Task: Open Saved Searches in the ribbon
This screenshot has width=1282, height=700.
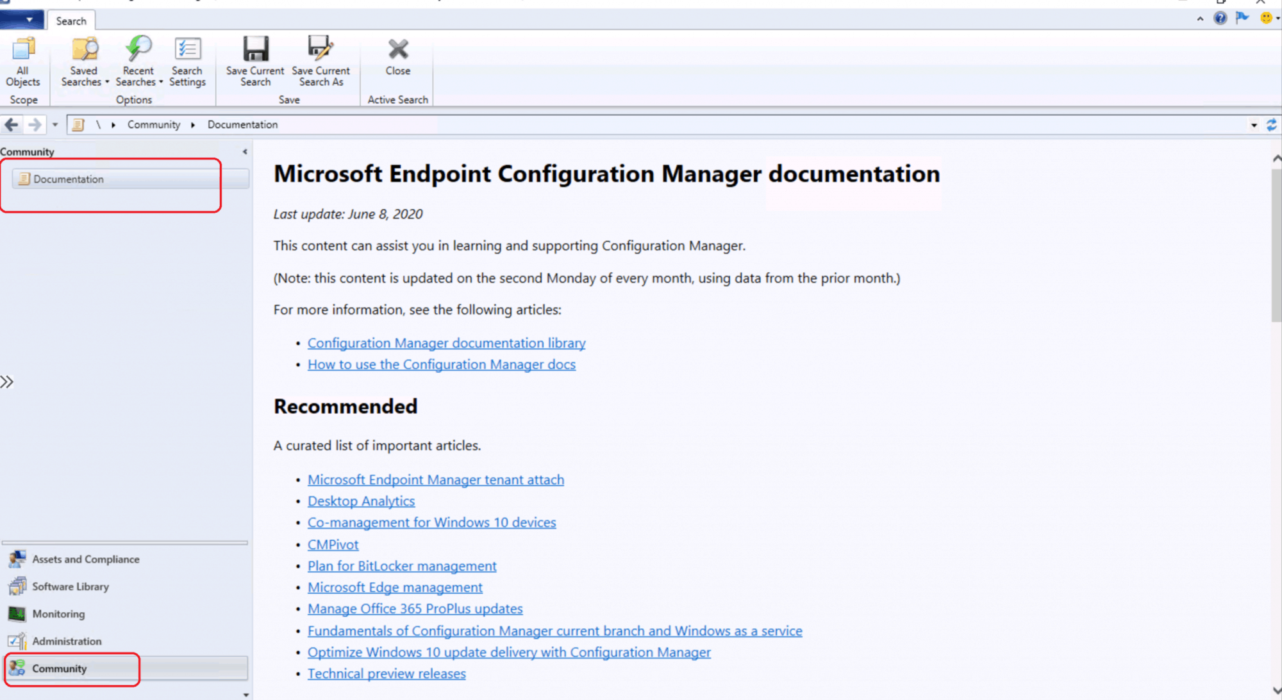Action: coord(85,61)
